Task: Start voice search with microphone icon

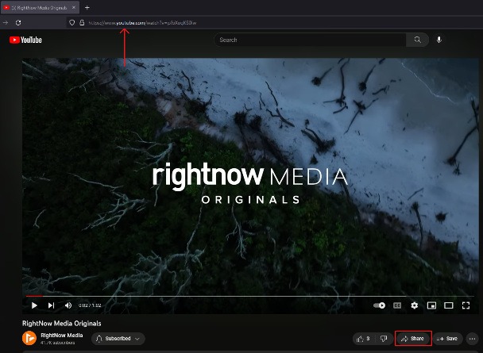Action: click(x=439, y=40)
